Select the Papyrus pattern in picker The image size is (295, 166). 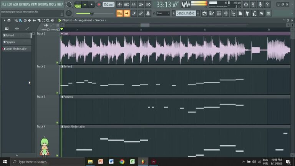17,42
